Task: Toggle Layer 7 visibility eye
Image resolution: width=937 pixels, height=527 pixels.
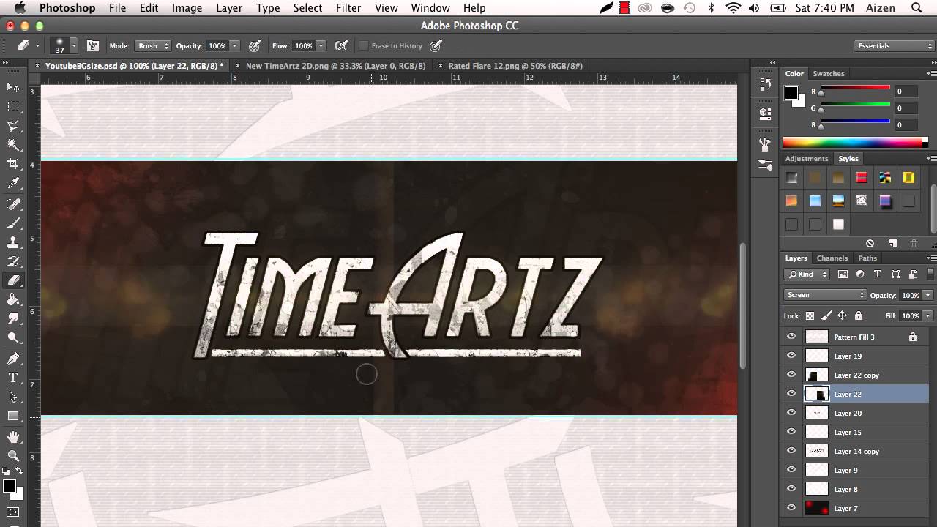Action: 791,508
